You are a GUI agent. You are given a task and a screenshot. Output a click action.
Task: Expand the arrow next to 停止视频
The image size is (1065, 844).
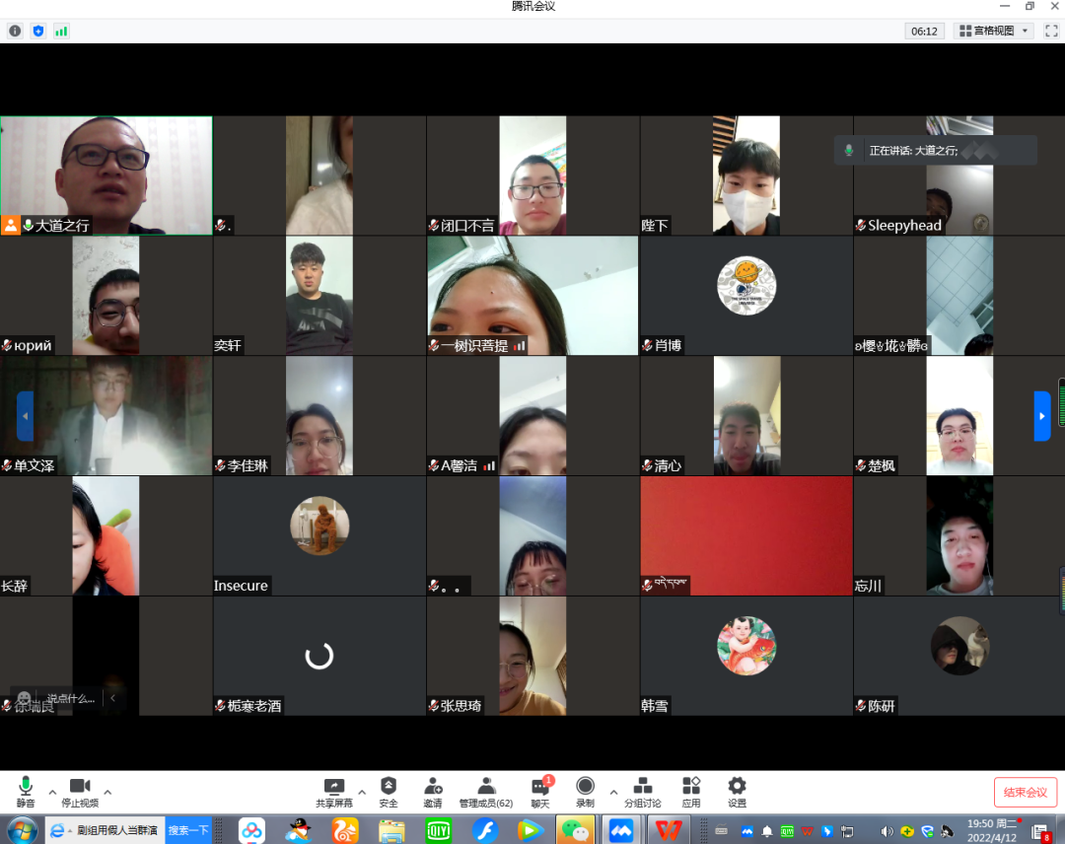tap(107, 792)
